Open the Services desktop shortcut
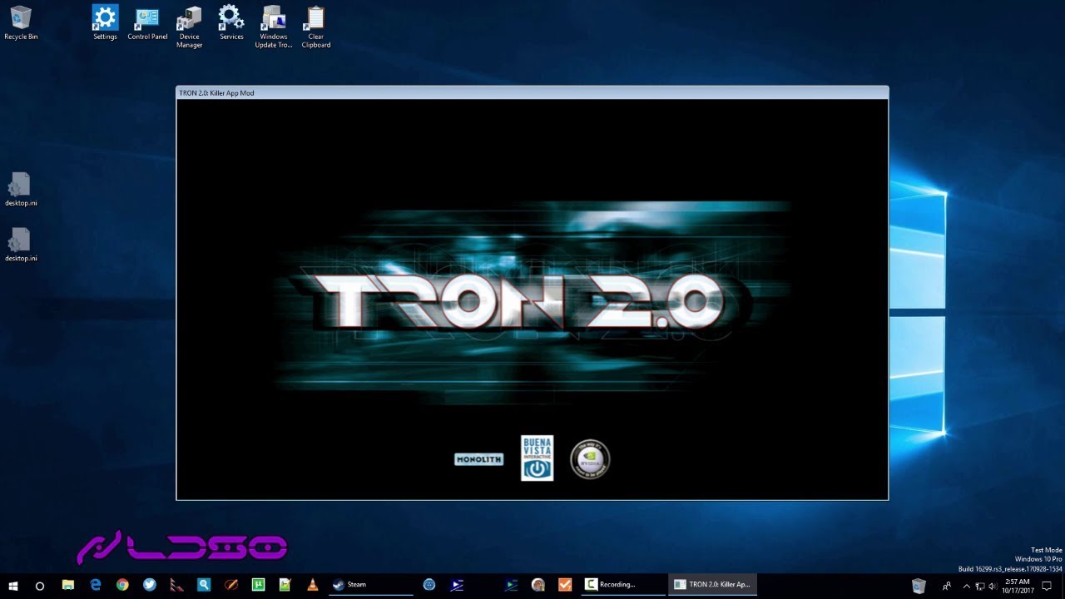Viewport: 1065px width, 599px height. click(231, 23)
